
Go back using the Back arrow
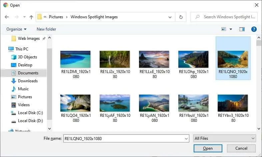tap(7, 17)
